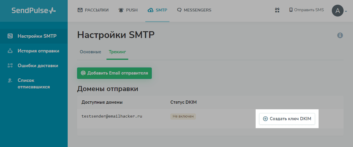Screen dimensions: 353x147
Task: Open Список отписавшихся in sidebar
Action: [34, 83]
